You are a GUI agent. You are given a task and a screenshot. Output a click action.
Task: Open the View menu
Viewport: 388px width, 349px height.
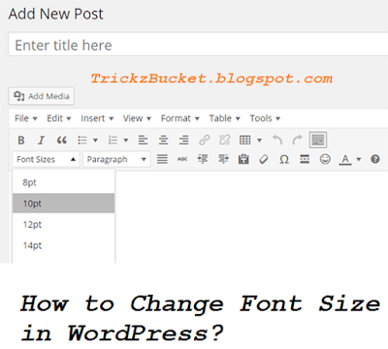pyautogui.click(x=137, y=118)
